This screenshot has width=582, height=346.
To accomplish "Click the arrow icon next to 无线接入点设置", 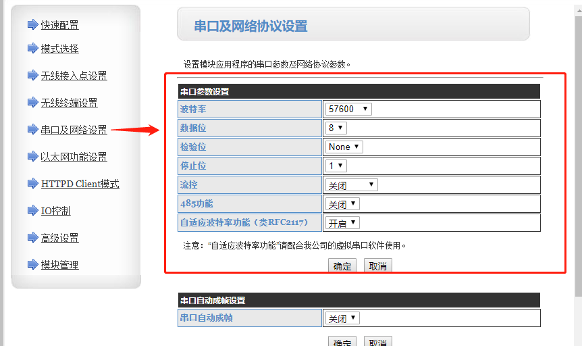I will [32, 75].
